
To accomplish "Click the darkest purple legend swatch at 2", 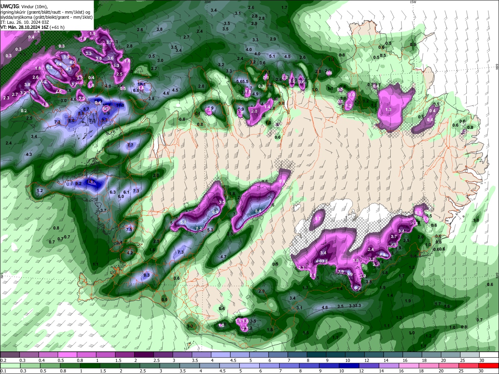I will click(144, 355).
